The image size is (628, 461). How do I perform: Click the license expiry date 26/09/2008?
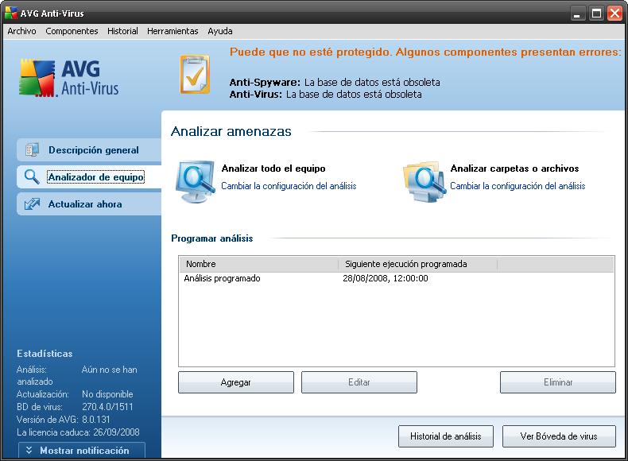[116, 432]
